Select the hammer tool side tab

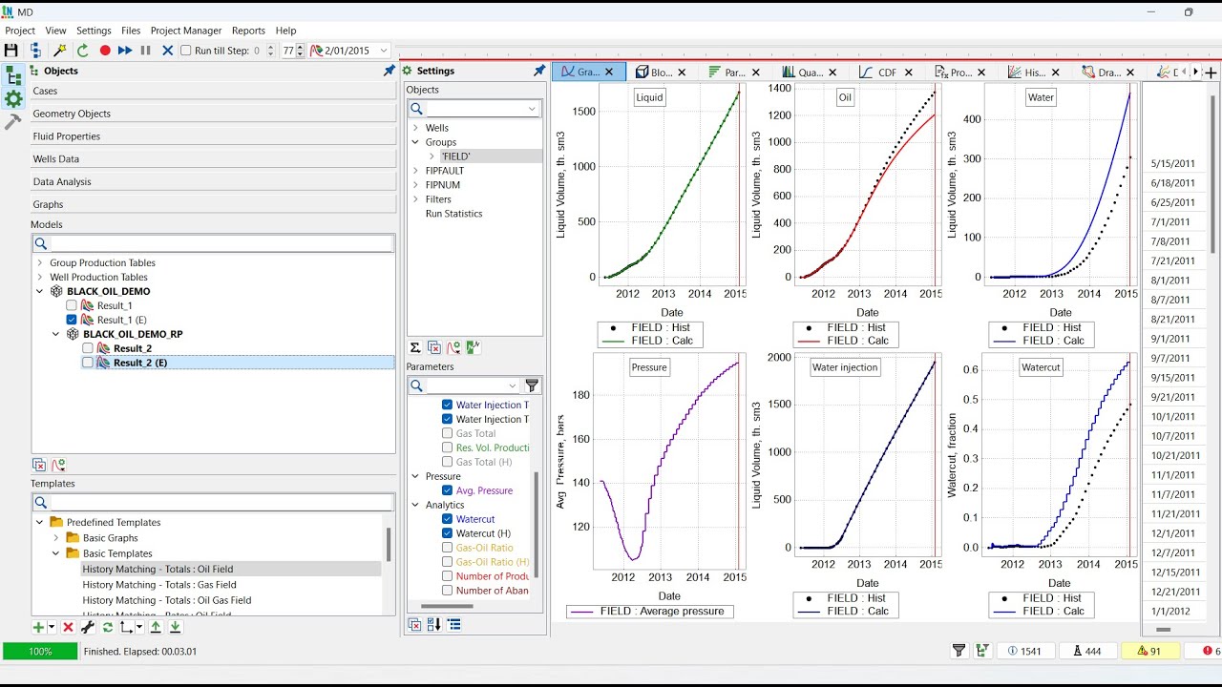point(13,121)
